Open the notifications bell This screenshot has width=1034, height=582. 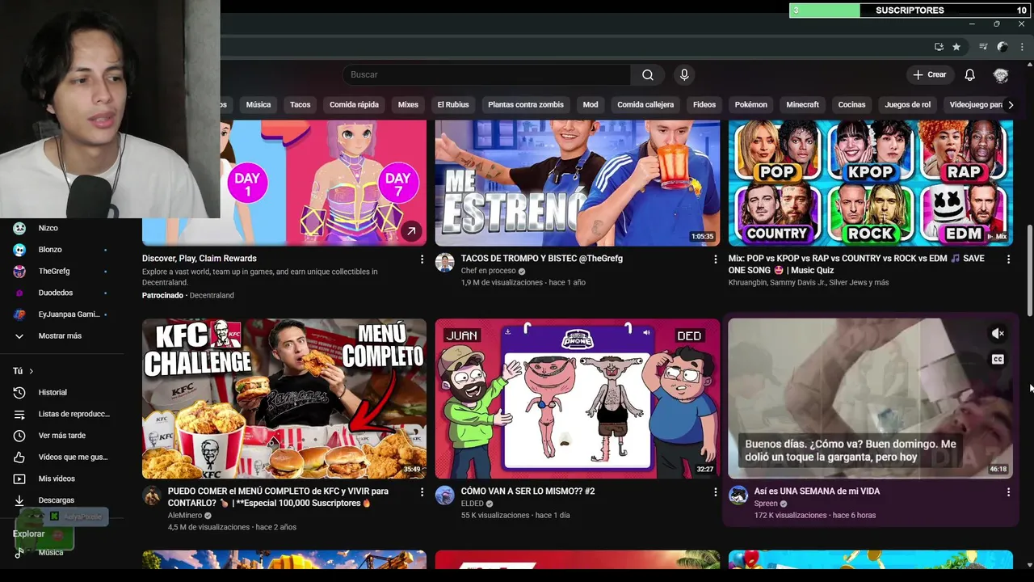969,74
